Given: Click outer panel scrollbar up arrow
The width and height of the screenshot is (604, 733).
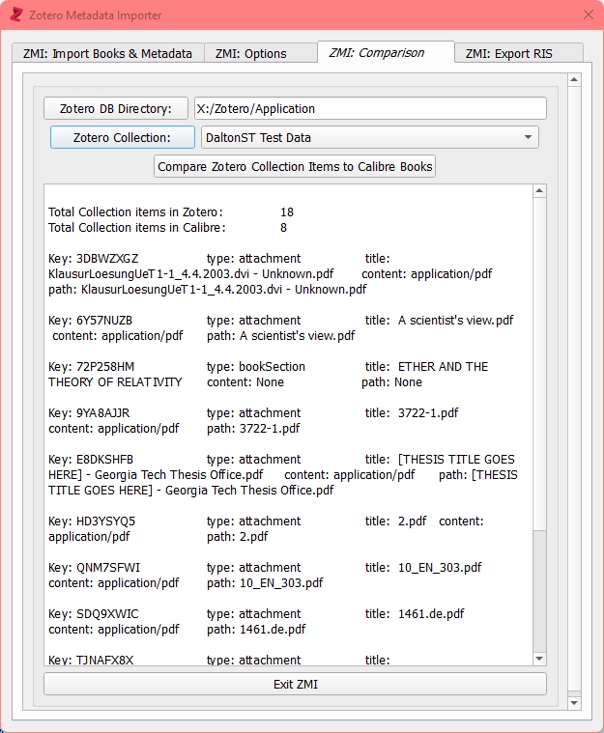Looking at the screenshot, I should 573,80.
